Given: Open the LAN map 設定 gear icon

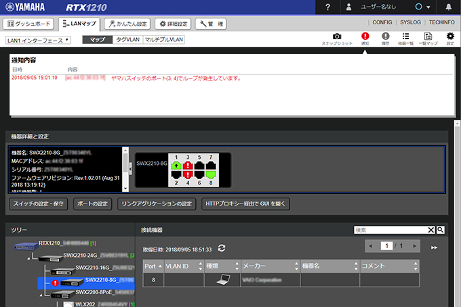Looking at the screenshot, I should click(x=450, y=39).
